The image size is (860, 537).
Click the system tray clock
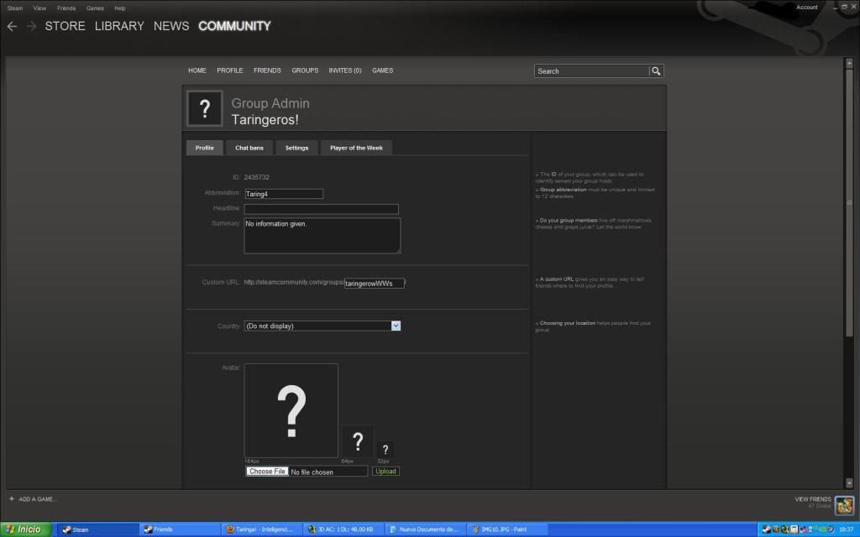click(x=846, y=529)
